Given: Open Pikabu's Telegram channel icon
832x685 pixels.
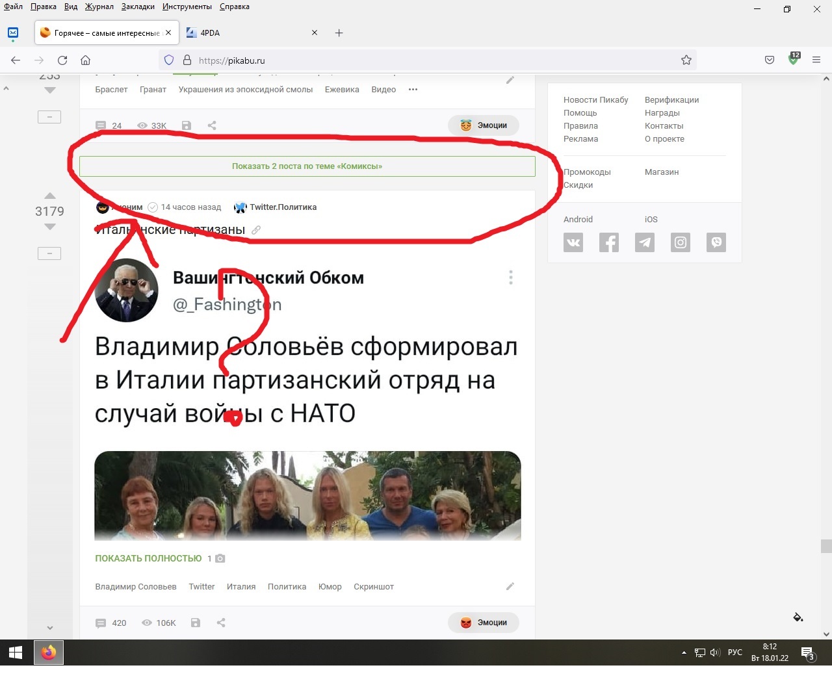Looking at the screenshot, I should tap(645, 242).
